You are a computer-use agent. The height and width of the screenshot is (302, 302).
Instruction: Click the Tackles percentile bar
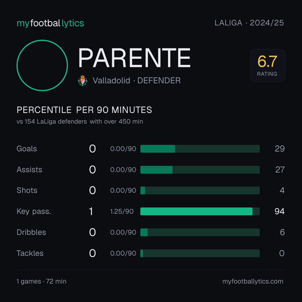(200, 253)
